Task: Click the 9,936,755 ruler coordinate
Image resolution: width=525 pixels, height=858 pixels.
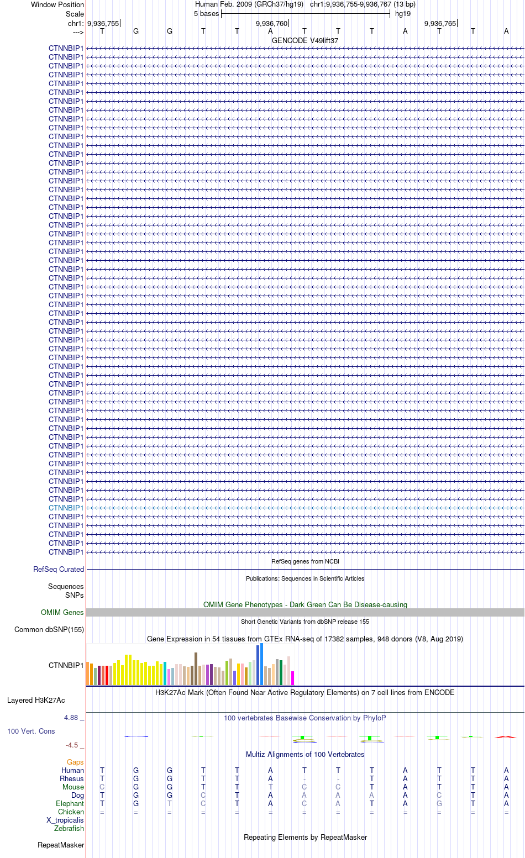Action: (x=103, y=23)
